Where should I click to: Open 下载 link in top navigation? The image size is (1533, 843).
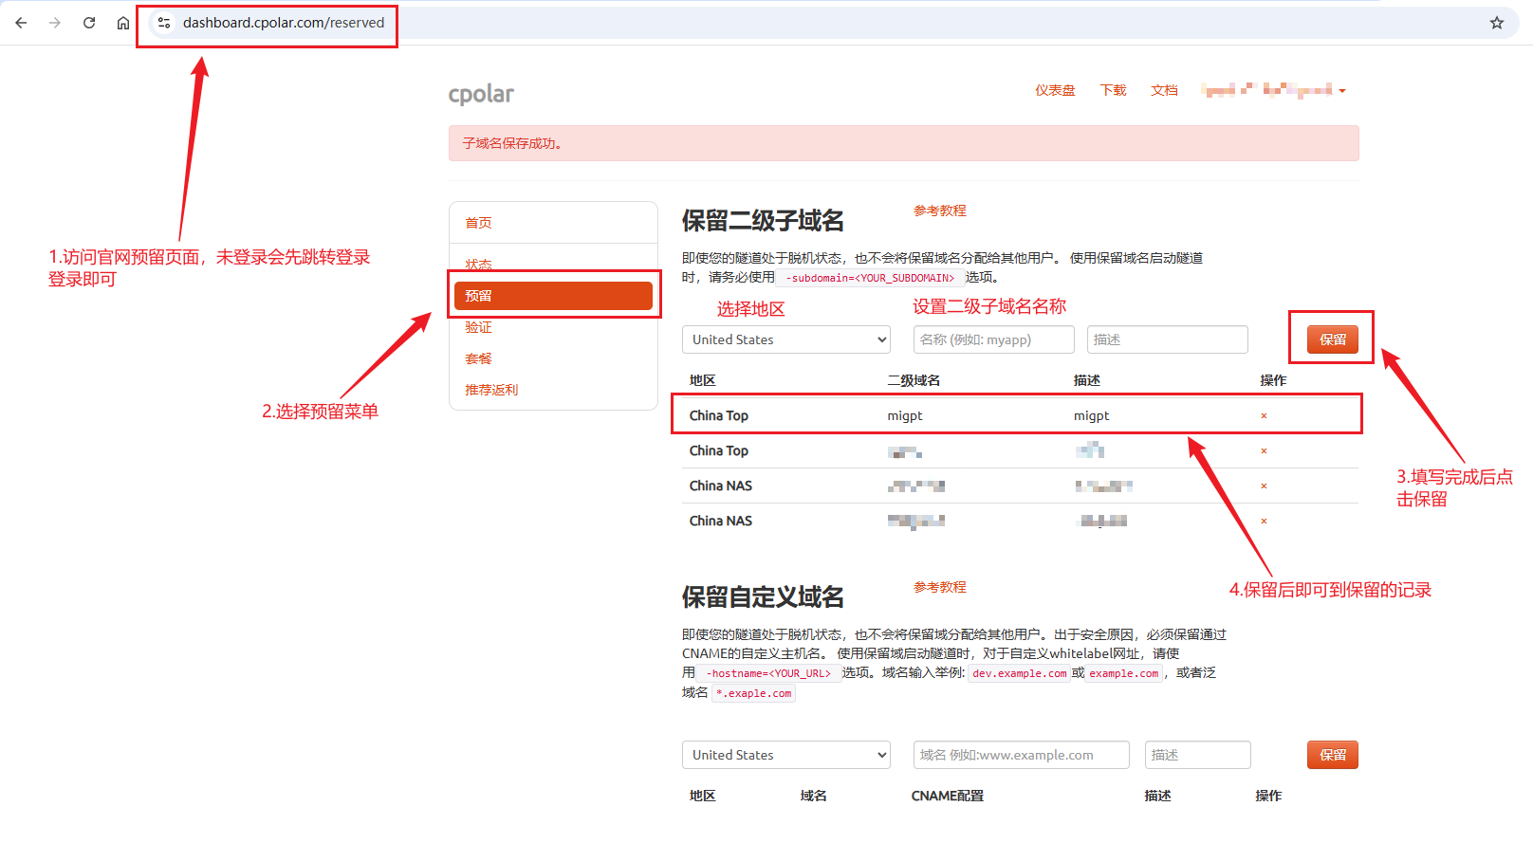click(1113, 90)
